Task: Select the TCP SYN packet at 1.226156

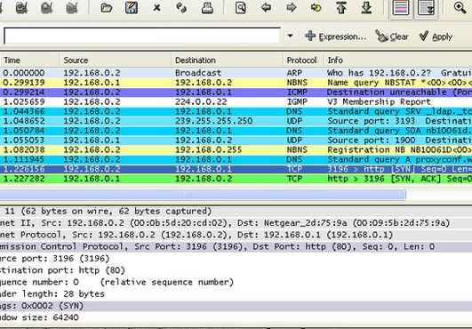Action: pos(236,169)
